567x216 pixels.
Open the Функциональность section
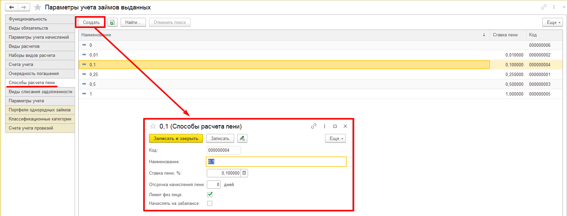(40, 19)
